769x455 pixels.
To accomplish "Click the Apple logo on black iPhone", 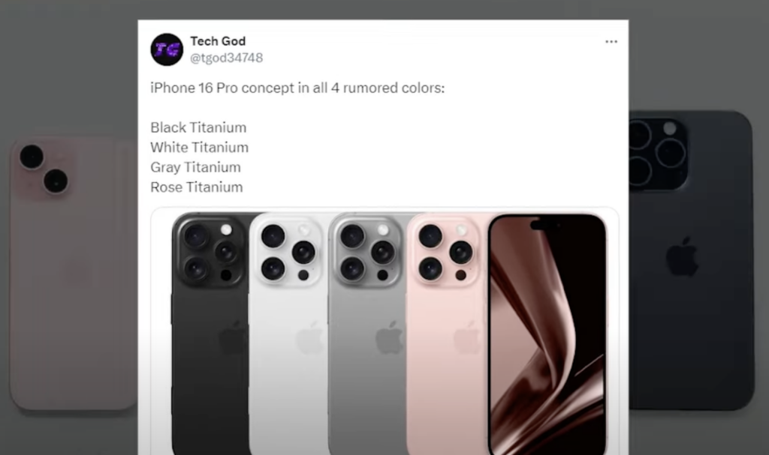I will [x=232, y=337].
